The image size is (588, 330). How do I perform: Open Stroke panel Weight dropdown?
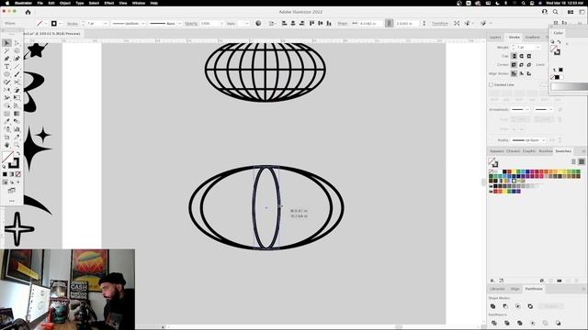pos(538,48)
